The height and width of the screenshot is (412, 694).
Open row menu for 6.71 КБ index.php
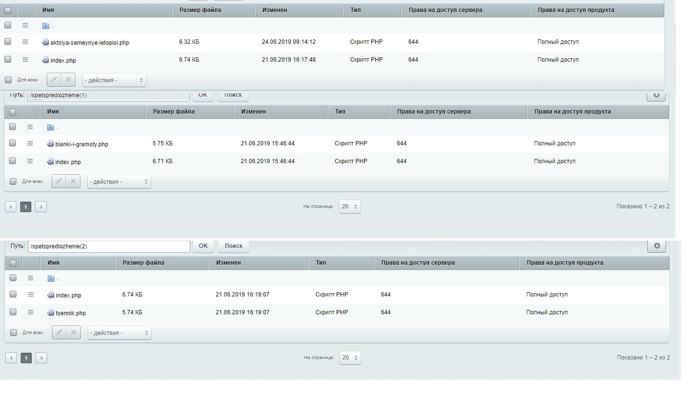coord(30,161)
